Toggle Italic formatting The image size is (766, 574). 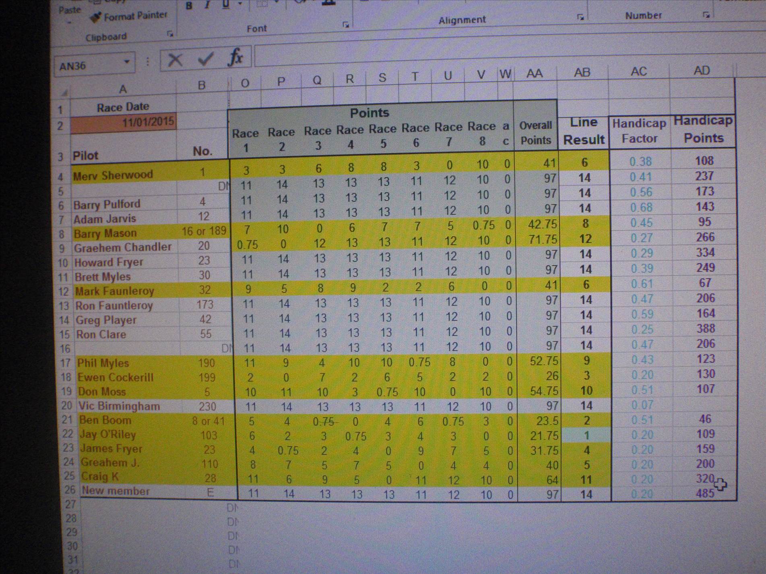207,5
